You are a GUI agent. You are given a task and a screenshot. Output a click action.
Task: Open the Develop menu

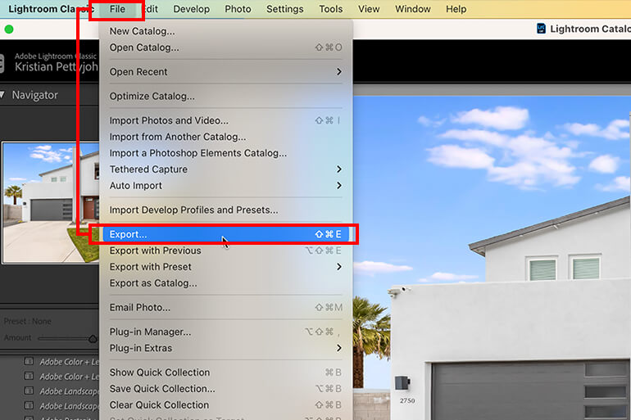pos(191,9)
